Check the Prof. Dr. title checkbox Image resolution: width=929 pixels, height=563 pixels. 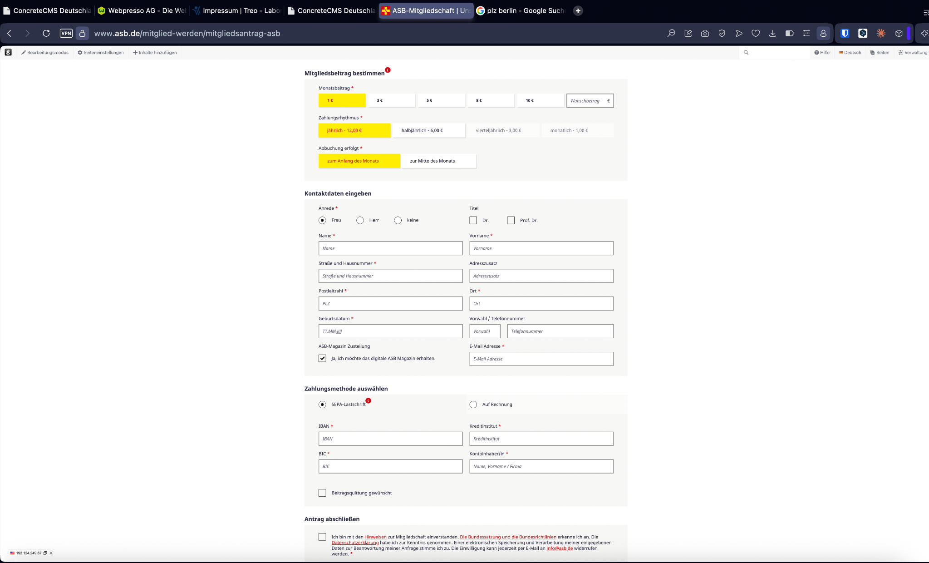pos(511,220)
